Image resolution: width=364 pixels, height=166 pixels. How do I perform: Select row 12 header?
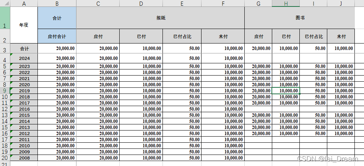tap(5, 109)
